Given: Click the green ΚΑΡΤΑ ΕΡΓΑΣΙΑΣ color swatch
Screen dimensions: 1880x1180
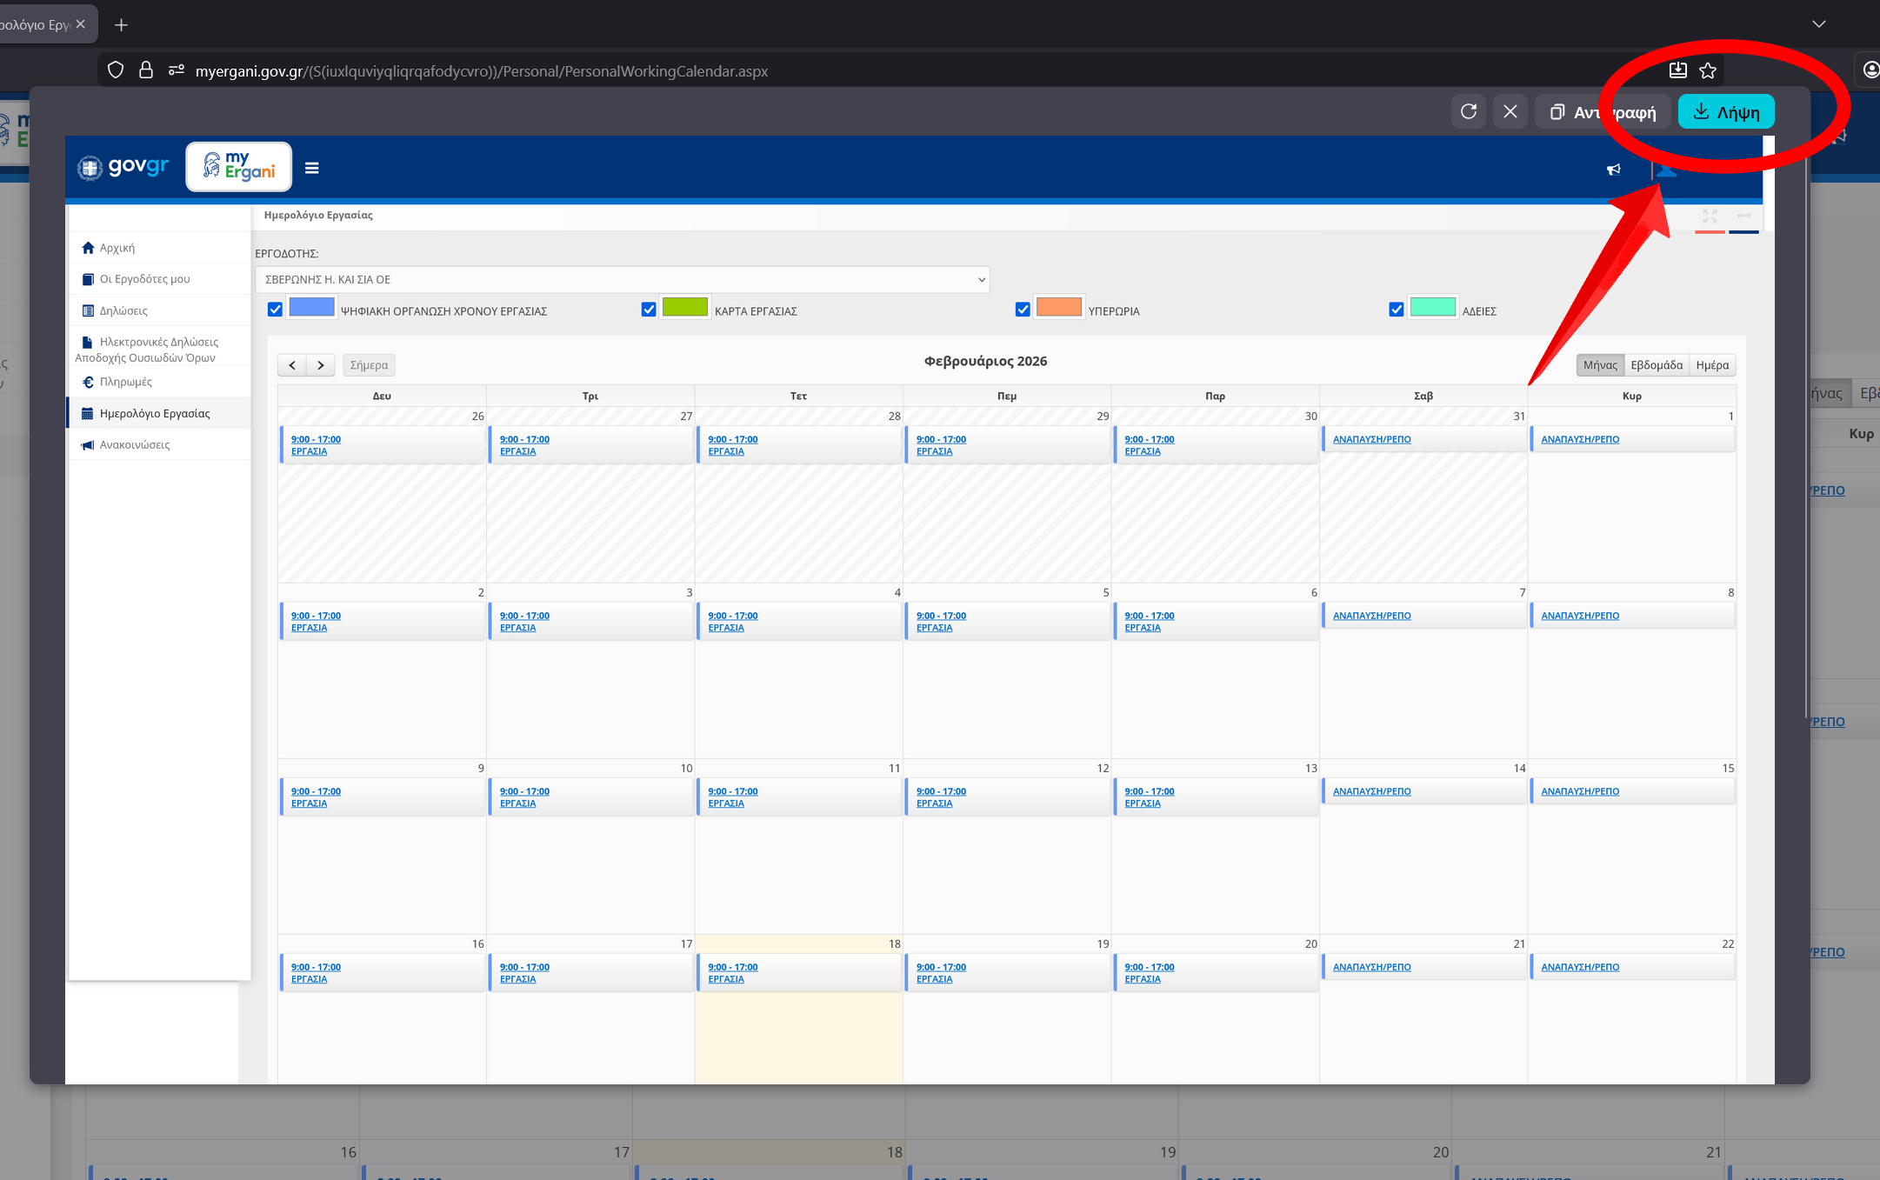Looking at the screenshot, I should (x=684, y=307).
